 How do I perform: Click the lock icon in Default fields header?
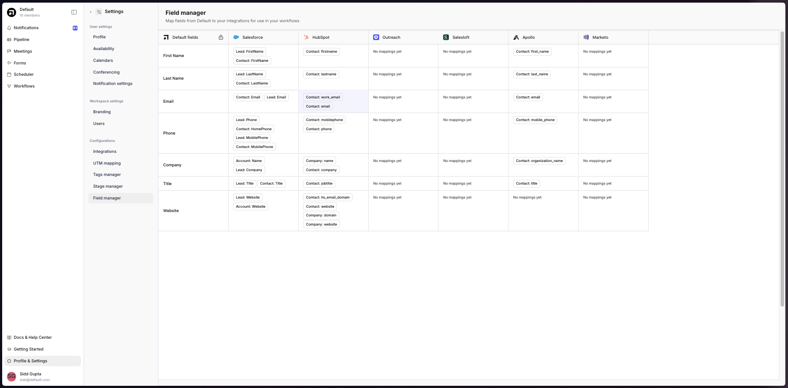click(x=221, y=37)
